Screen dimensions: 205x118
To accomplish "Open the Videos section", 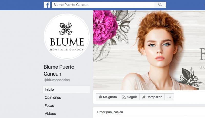I will [x=50, y=114].
